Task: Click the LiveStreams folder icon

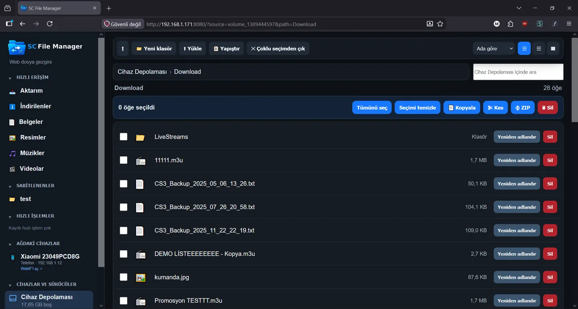Action: pos(140,137)
